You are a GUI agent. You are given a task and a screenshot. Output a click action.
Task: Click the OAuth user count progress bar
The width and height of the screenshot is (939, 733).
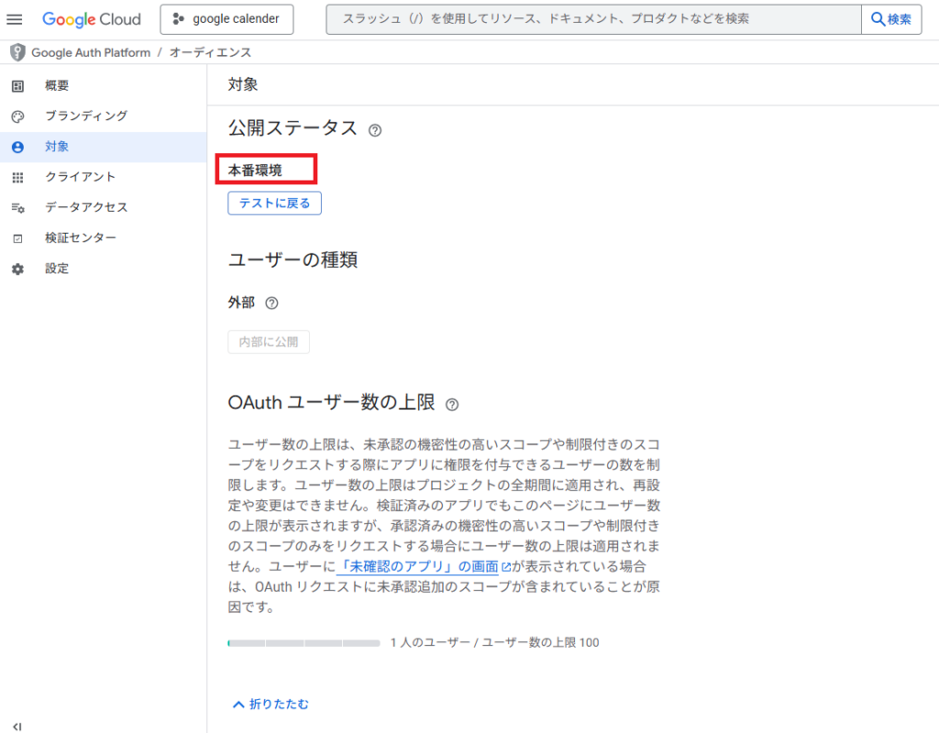click(x=304, y=643)
